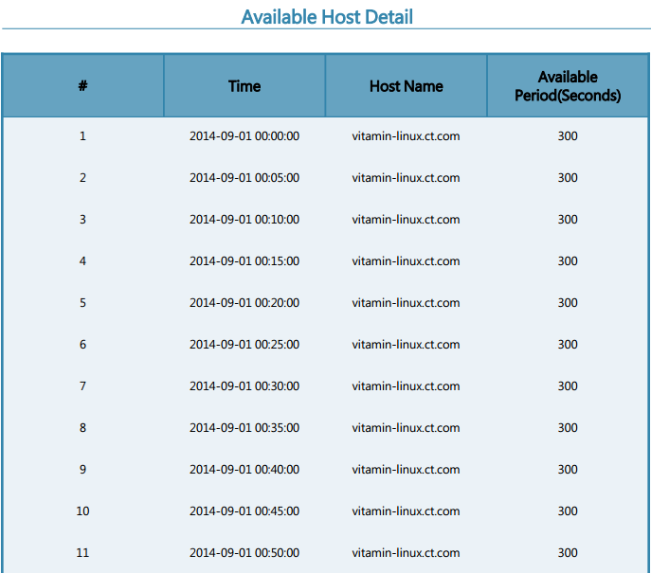
Task: Select row number 5 cell
Action: [82, 302]
